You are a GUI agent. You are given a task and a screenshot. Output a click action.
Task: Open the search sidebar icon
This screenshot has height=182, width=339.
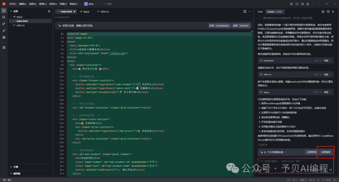pos(4,17)
